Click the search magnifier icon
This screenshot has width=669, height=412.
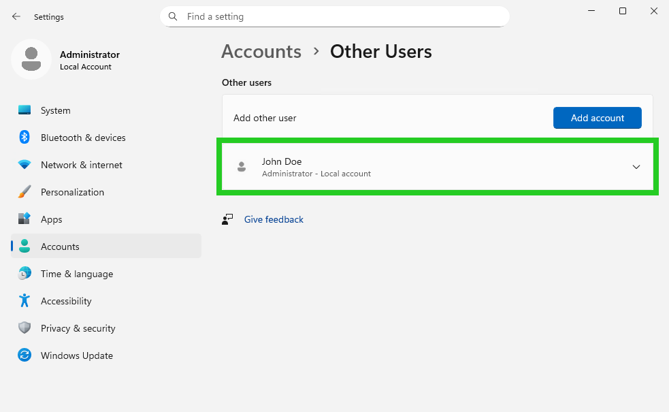click(x=172, y=16)
